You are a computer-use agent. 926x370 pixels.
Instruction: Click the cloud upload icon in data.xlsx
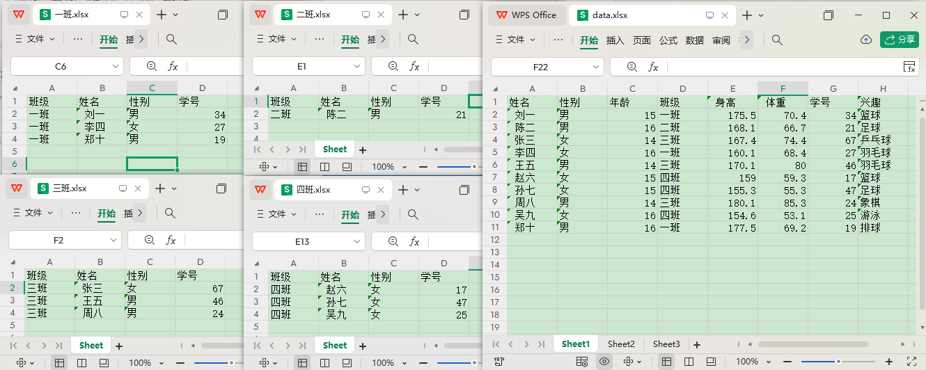click(866, 40)
